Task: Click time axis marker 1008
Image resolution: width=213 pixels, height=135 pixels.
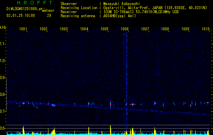Action: [165, 29]
